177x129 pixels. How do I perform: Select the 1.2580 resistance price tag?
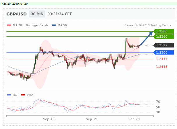(x=164, y=31)
